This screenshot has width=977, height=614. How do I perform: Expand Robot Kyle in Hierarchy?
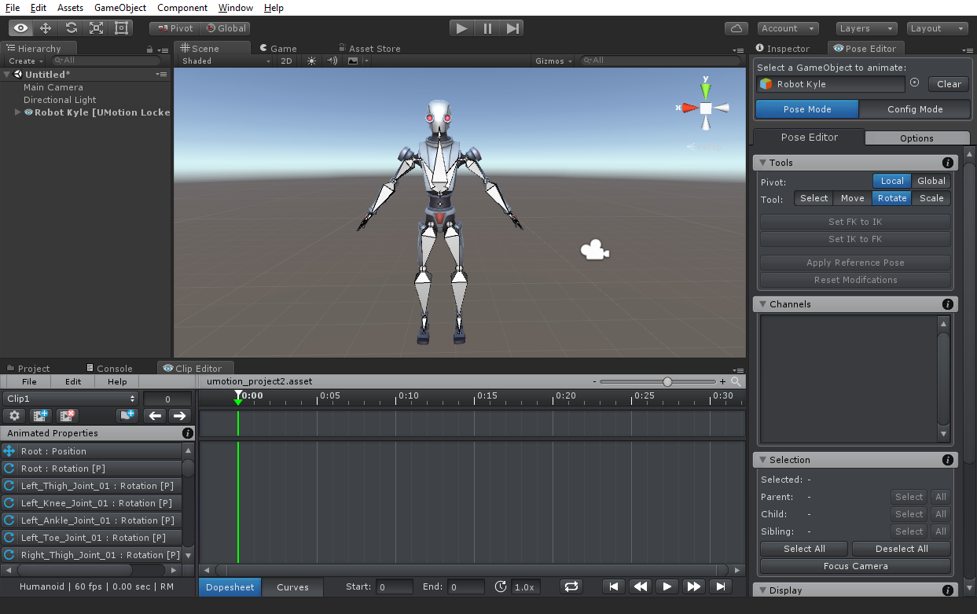[18, 112]
